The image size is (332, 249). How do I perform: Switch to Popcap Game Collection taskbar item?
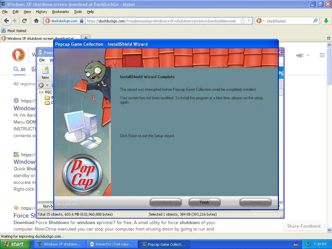tap(164, 244)
